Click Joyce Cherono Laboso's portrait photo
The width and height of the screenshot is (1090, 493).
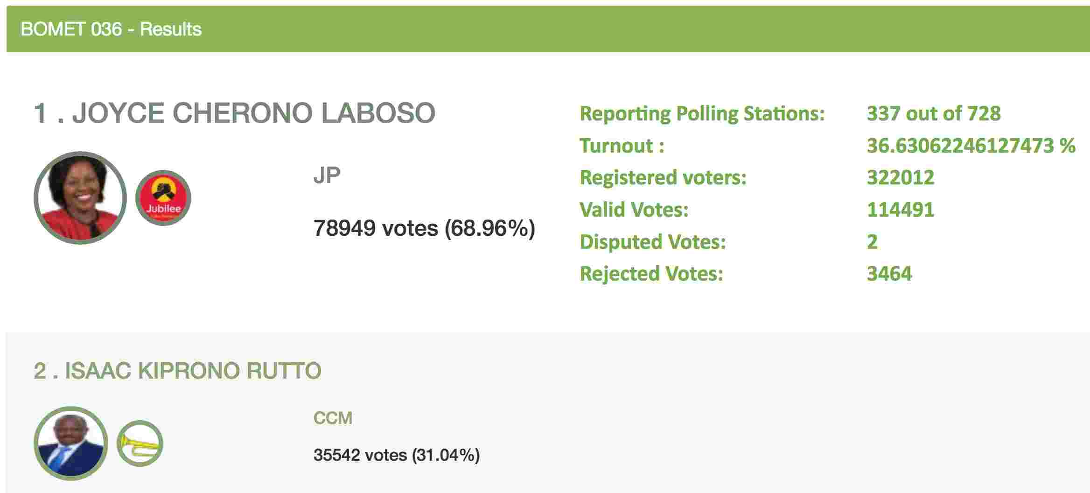pyautogui.click(x=80, y=197)
